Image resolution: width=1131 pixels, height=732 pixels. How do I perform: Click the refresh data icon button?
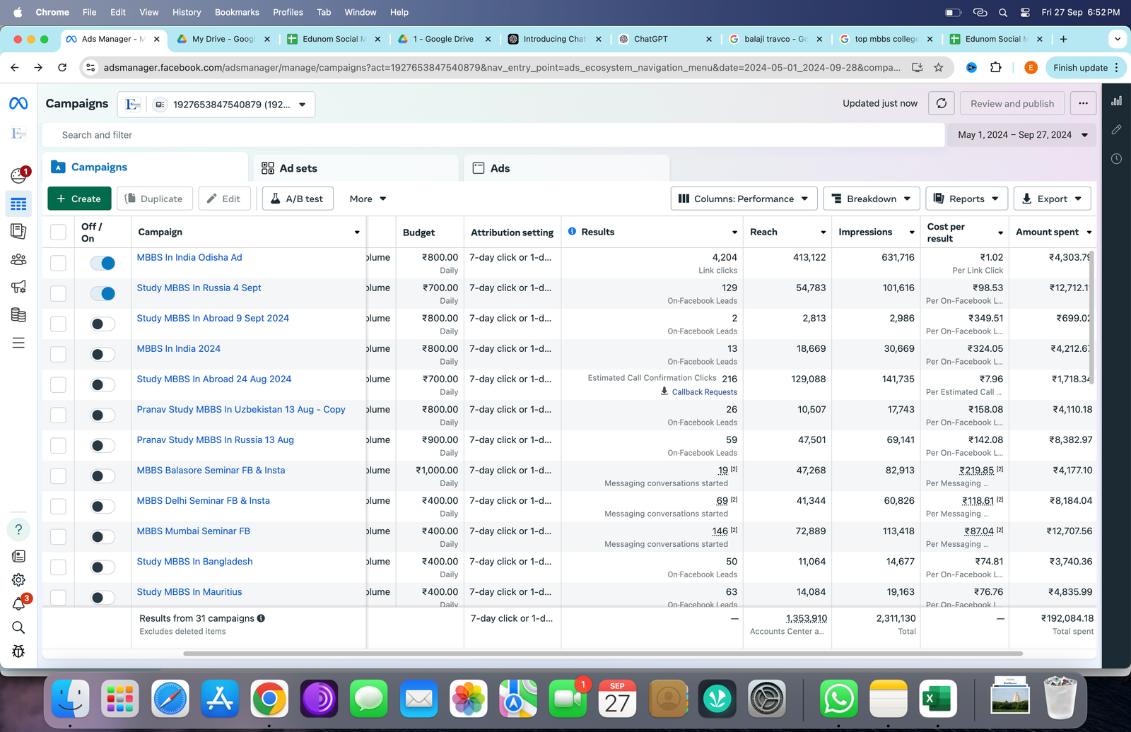pyautogui.click(x=941, y=104)
